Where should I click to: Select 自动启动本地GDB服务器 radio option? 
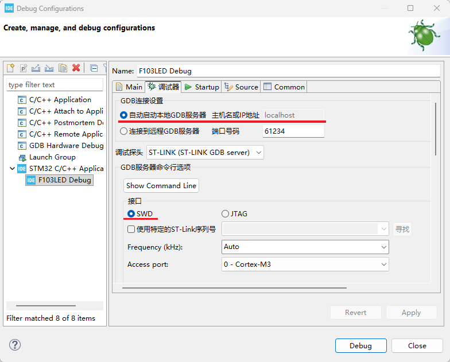163,115
